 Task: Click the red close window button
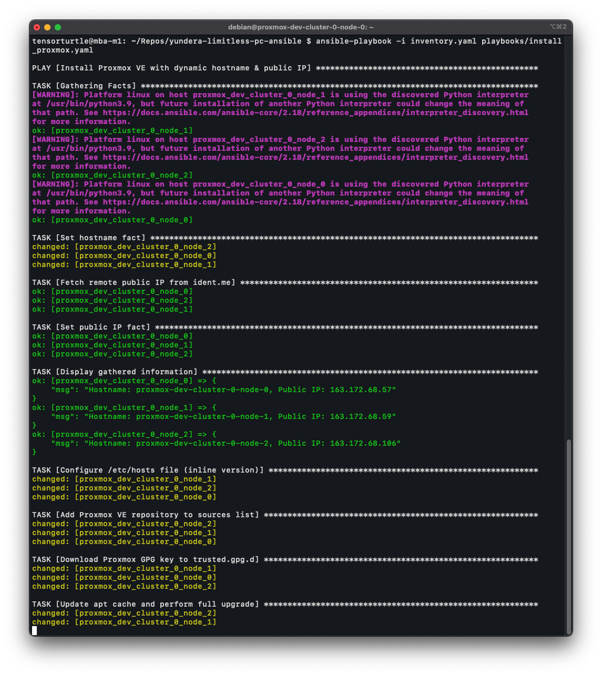[37, 27]
